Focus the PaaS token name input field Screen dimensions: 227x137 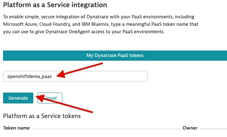pos(75,76)
